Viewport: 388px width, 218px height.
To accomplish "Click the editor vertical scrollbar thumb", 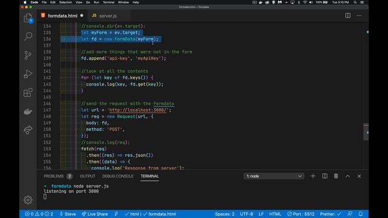I will (366, 132).
